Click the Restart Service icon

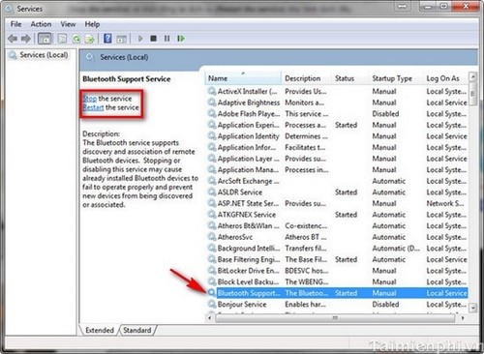point(181,39)
